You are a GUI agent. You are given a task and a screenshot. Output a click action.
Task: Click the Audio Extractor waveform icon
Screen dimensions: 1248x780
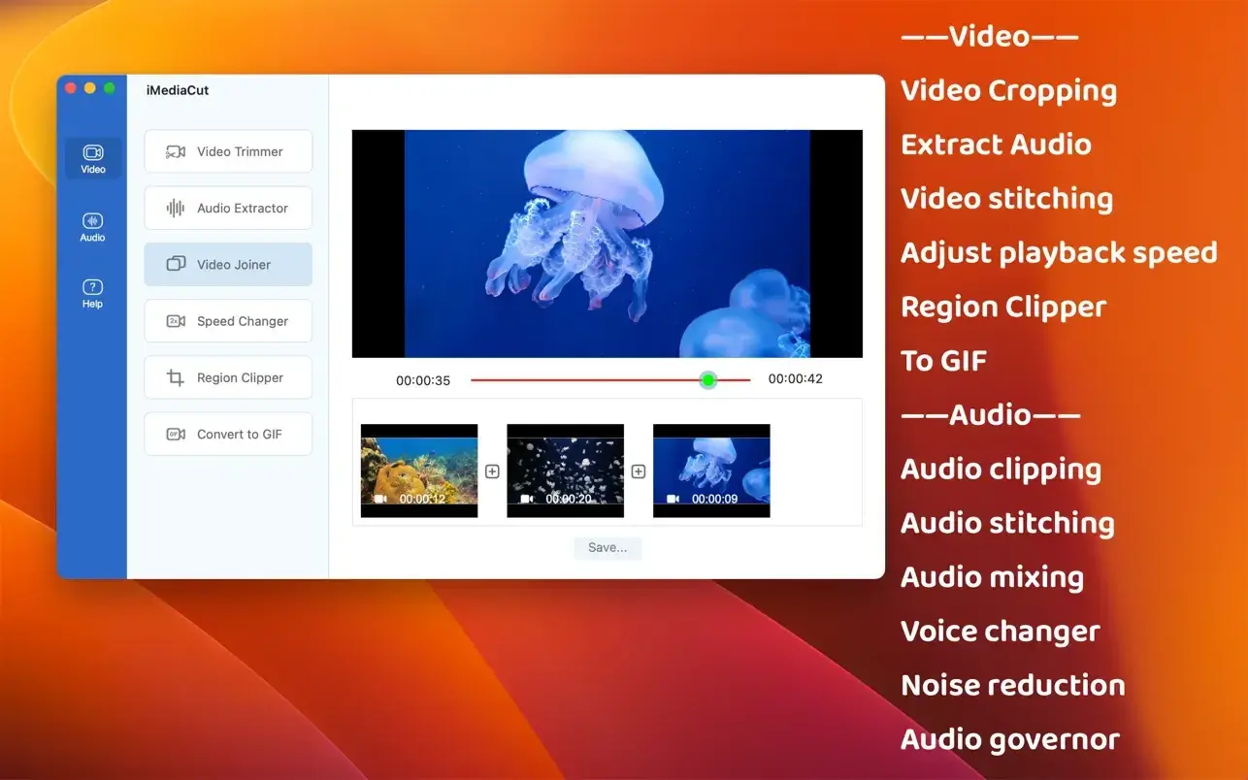pyautogui.click(x=176, y=209)
